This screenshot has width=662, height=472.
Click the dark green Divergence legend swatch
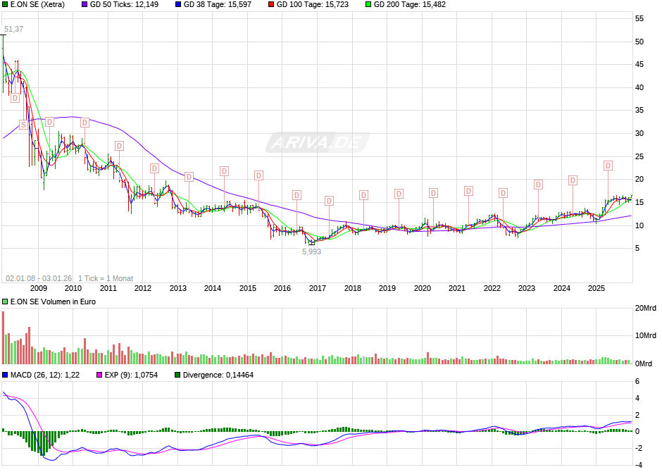(x=177, y=375)
